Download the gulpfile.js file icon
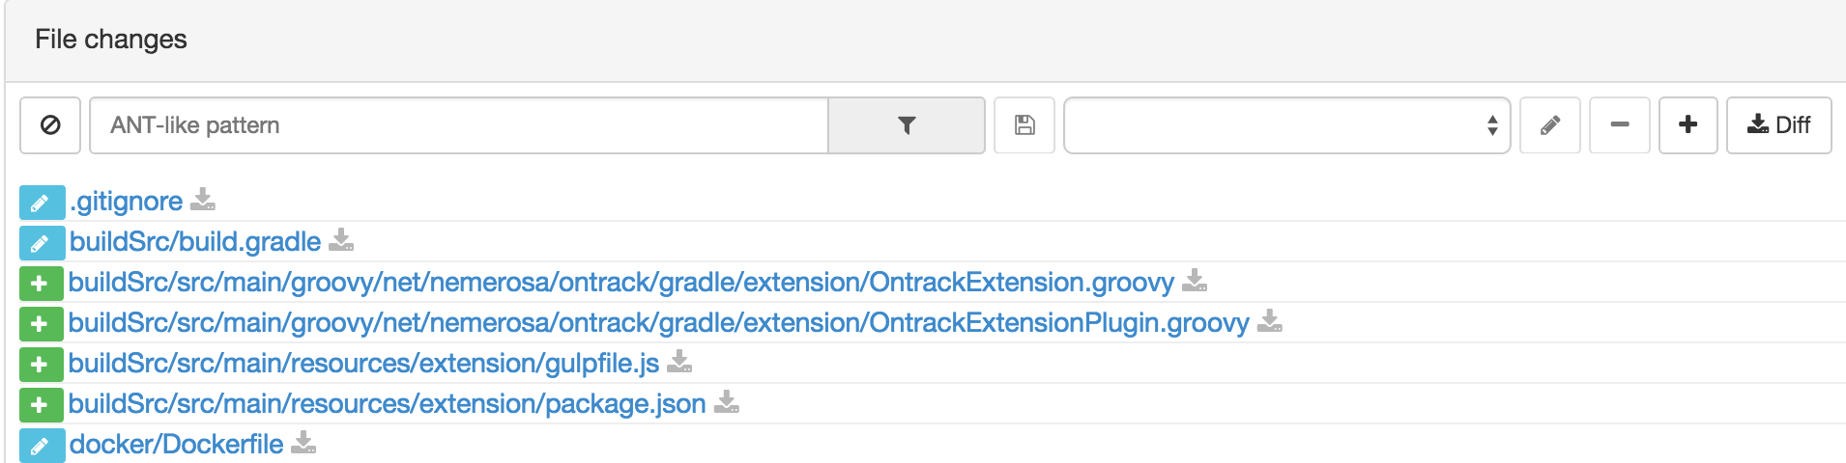This screenshot has height=463, width=1846. (679, 363)
